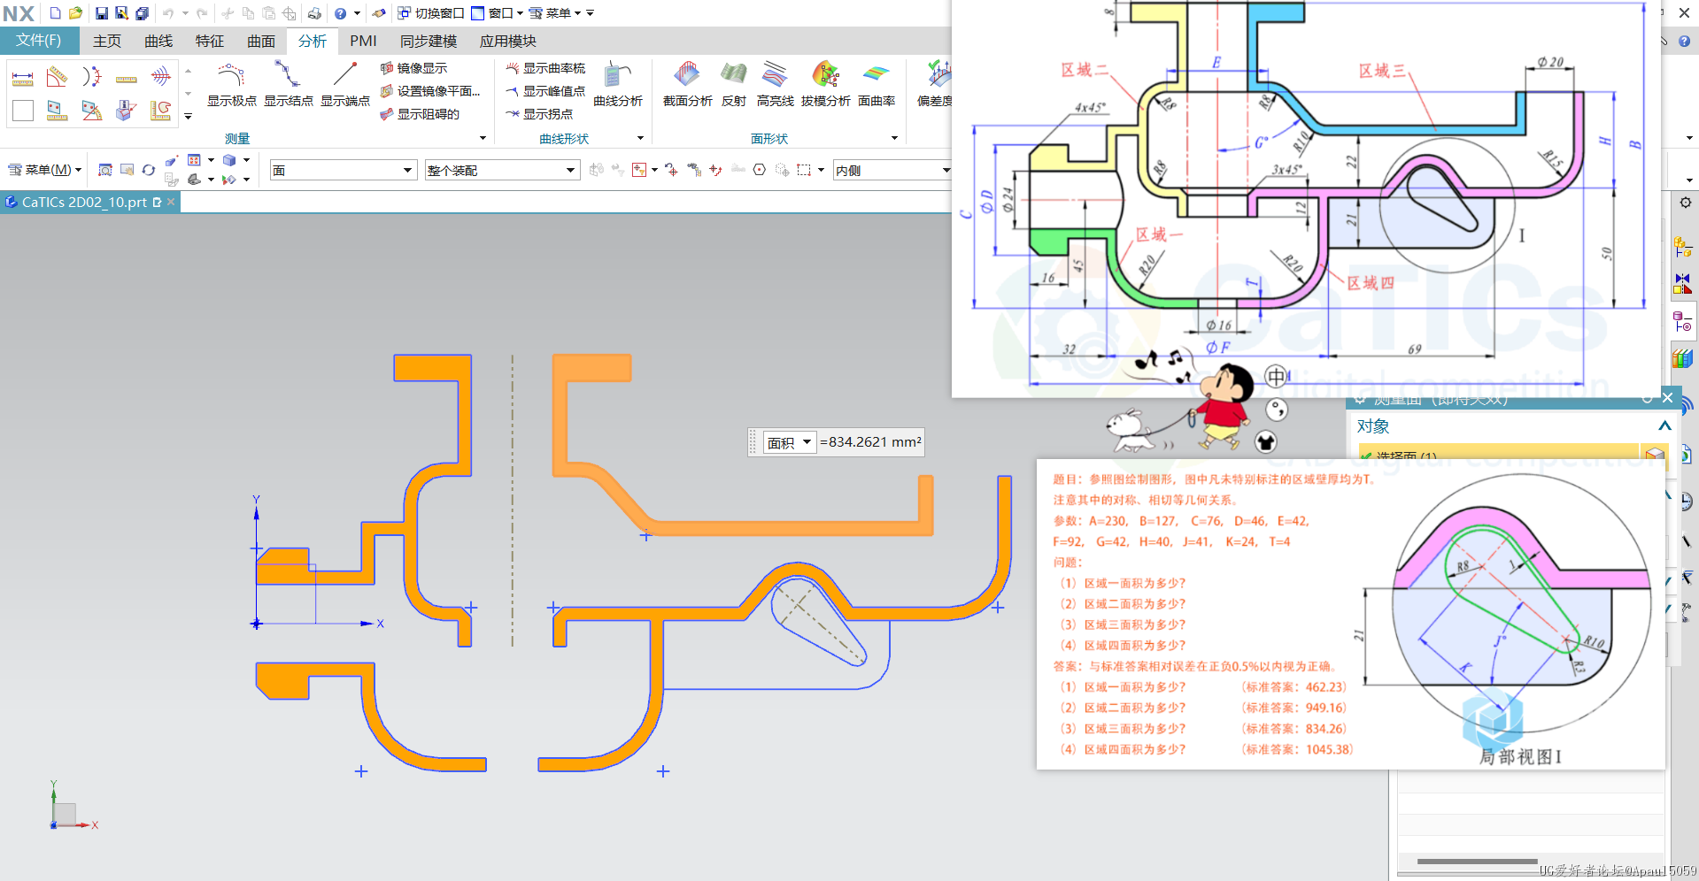
Task: Click the Undo arrow icon
Action: click(x=168, y=13)
